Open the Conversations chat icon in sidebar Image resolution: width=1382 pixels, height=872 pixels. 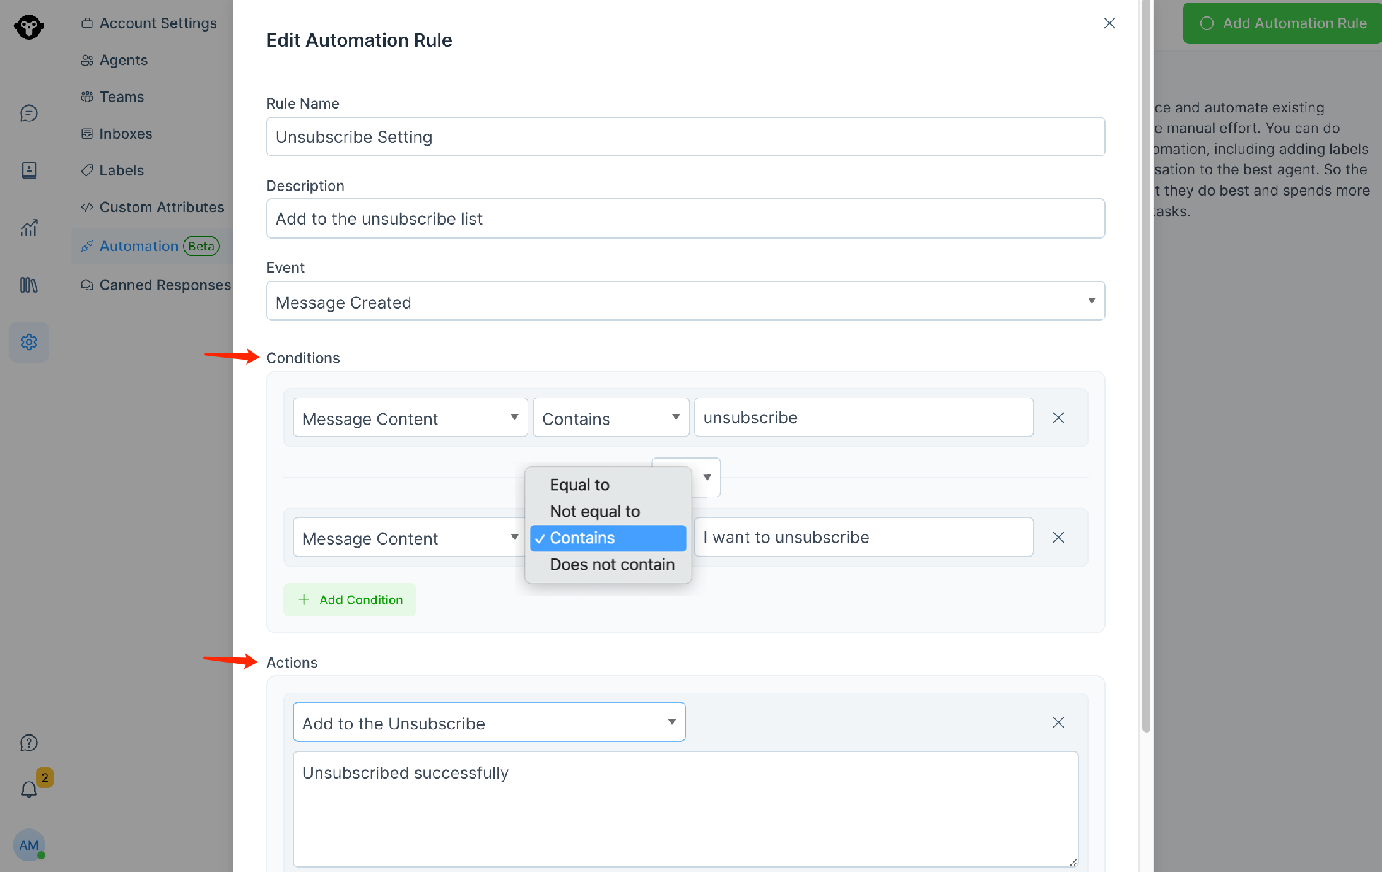tap(29, 114)
